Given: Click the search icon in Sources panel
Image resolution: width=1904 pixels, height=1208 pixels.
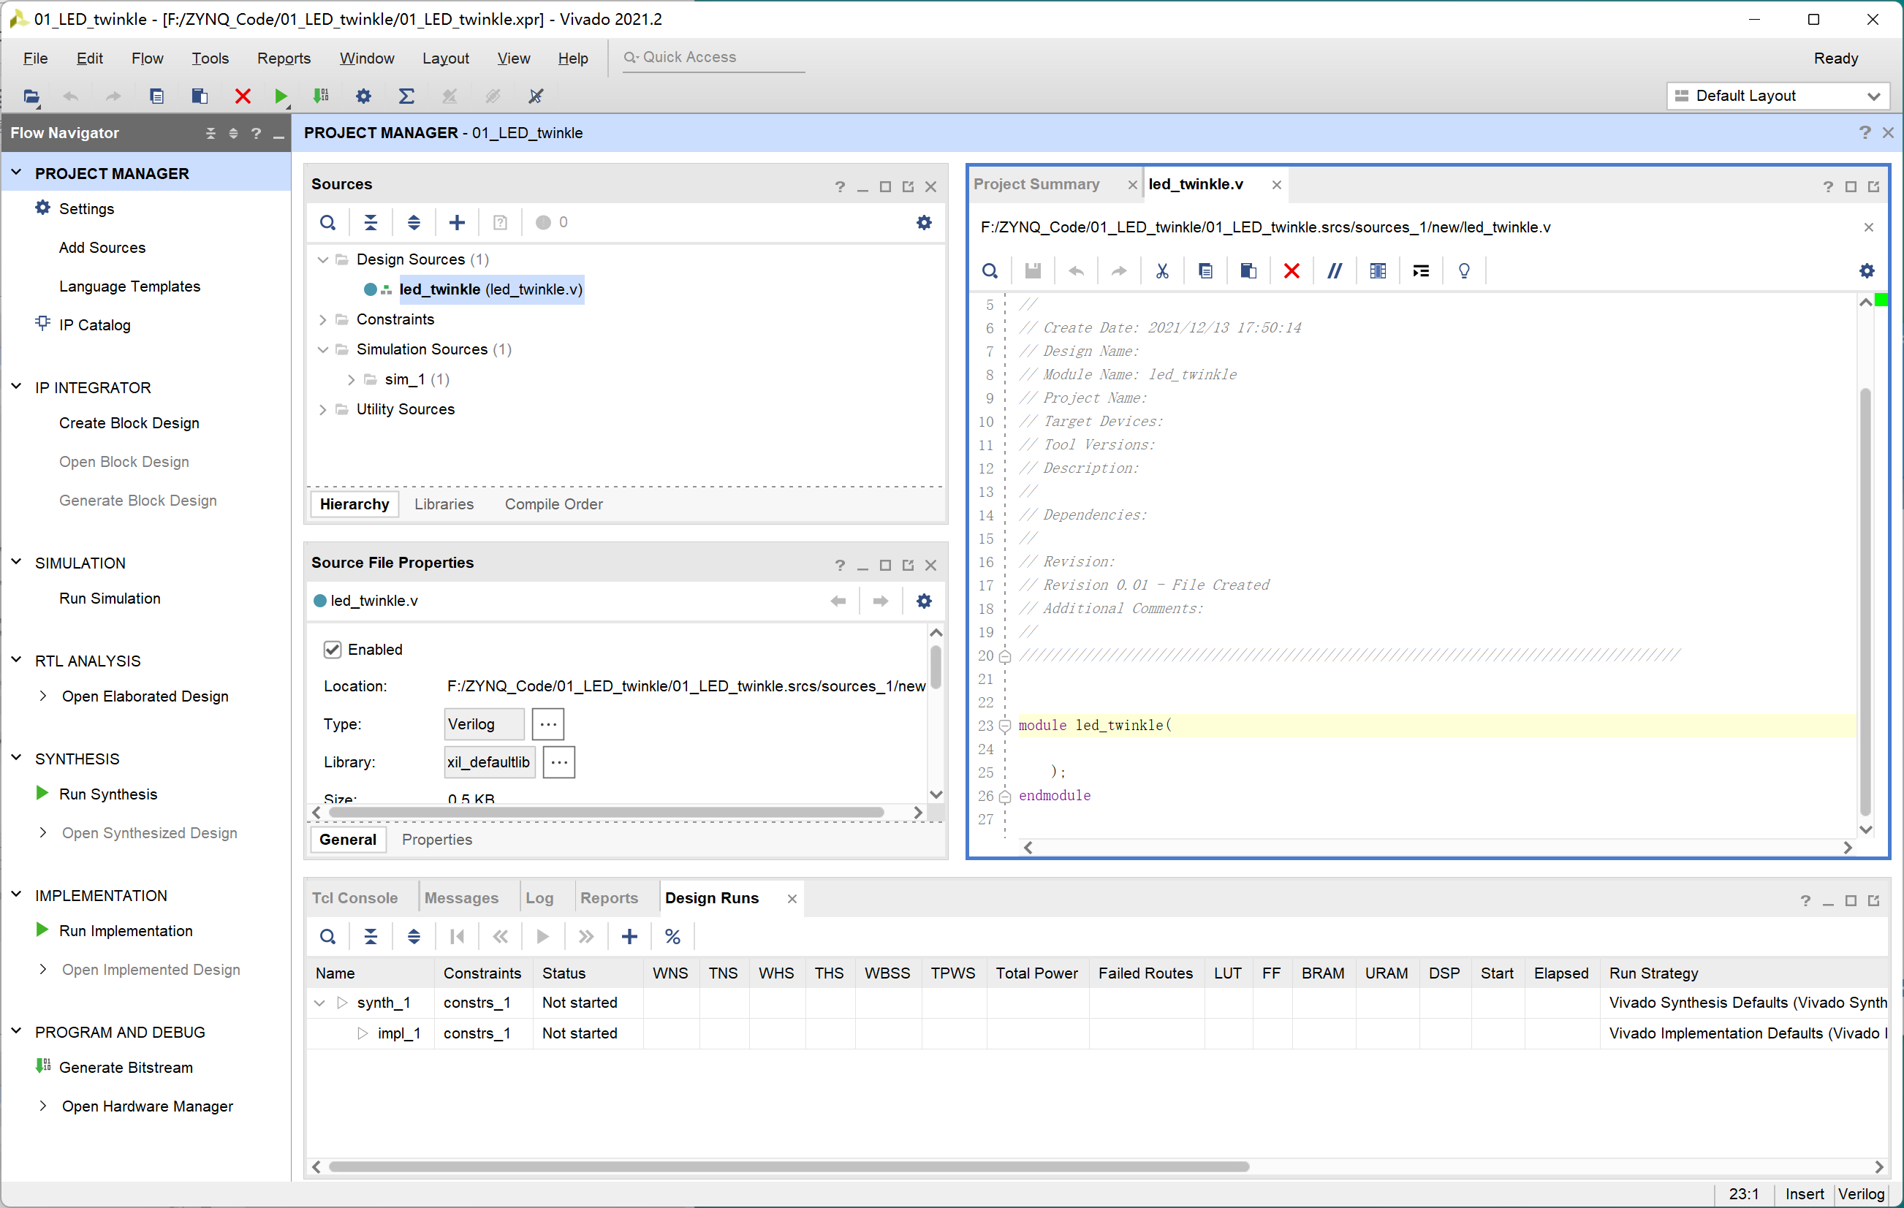Looking at the screenshot, I should point(327,222).
